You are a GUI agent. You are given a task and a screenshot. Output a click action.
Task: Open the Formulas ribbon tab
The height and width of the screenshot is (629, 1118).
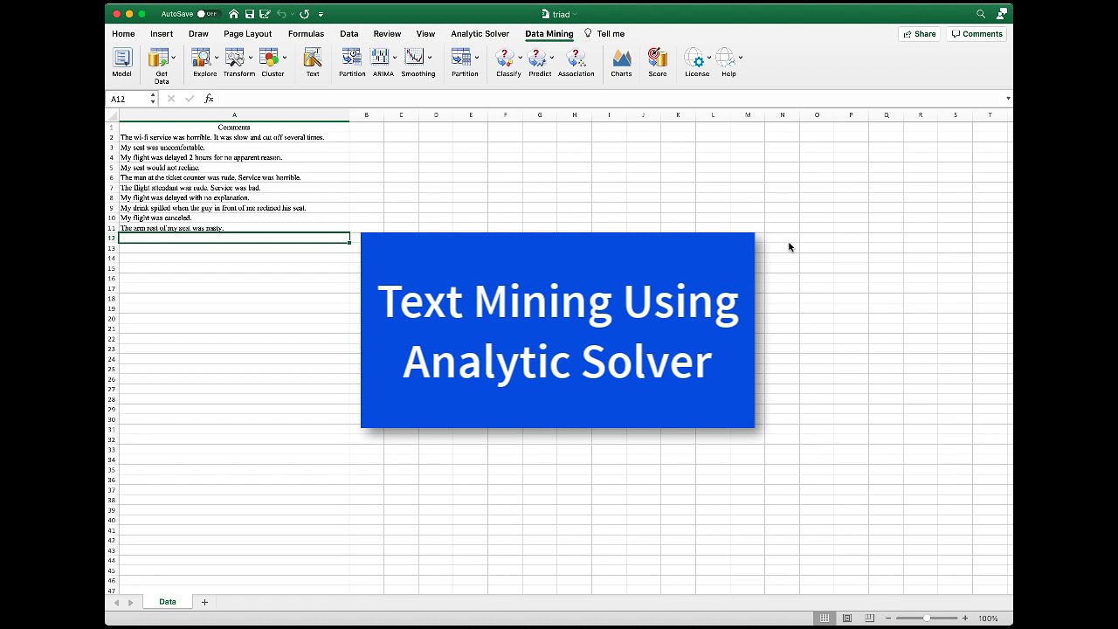[306, 34]
